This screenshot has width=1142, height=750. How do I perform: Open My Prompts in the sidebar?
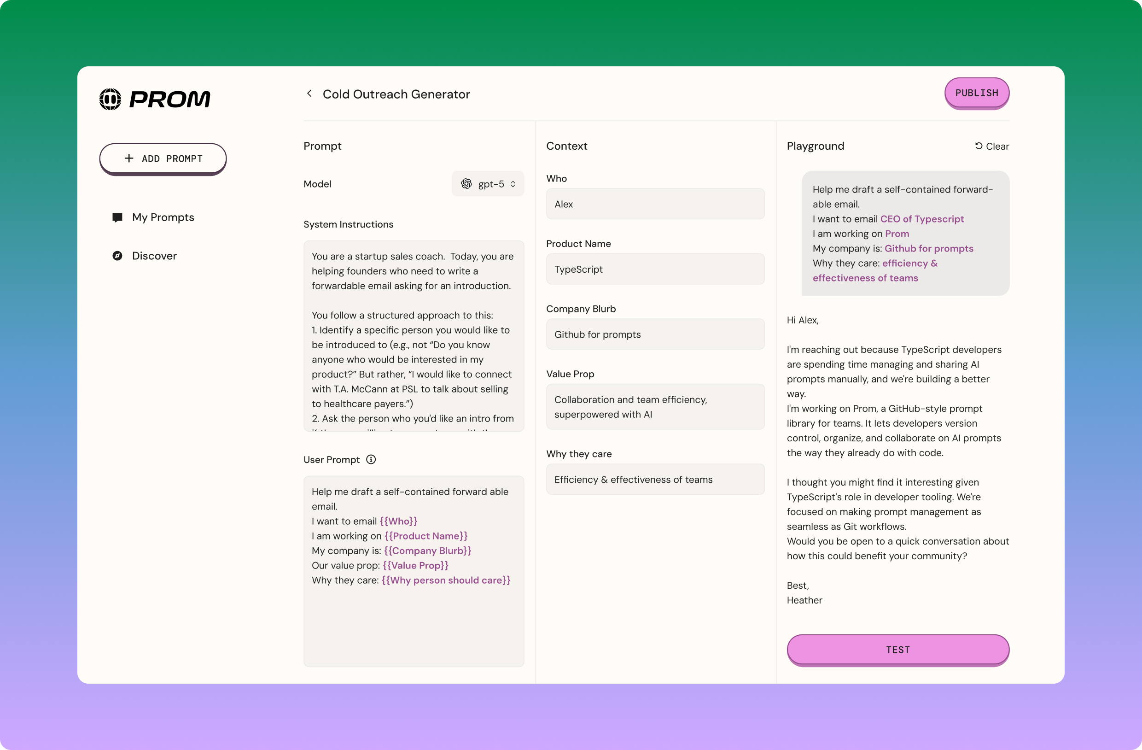163,217
